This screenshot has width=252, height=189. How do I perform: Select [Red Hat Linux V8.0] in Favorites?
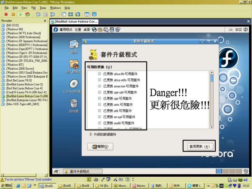click(x=19, y=80)
